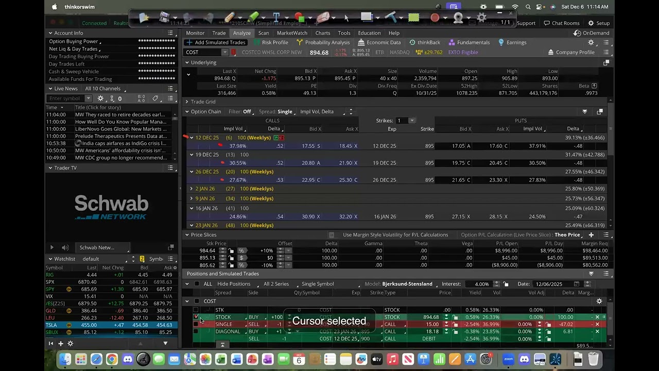
Task: Open Trader TV panel menu icon
Action: point(170,168)
